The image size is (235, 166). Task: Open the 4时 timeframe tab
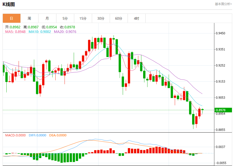coord(137,18)
